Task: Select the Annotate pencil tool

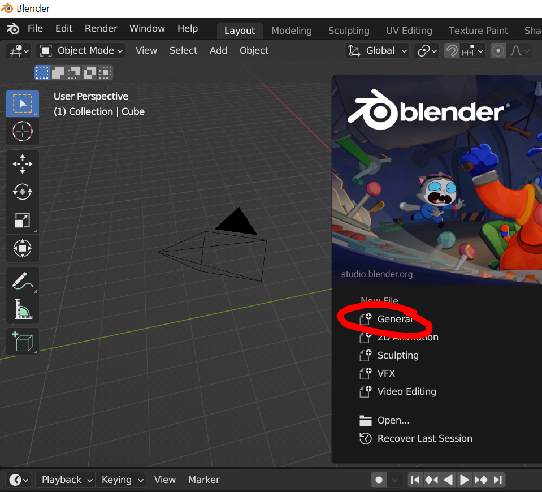Action: [x=23, y=280]
